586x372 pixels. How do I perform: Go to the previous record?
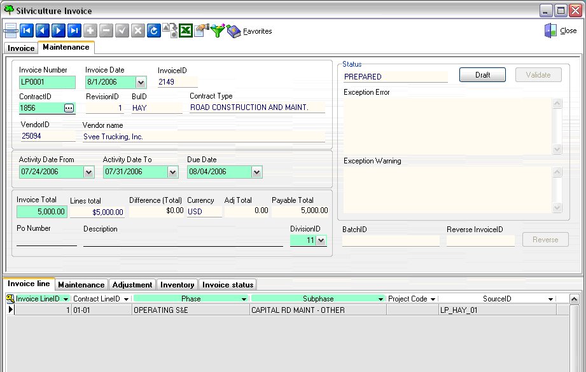coord(43,31)
